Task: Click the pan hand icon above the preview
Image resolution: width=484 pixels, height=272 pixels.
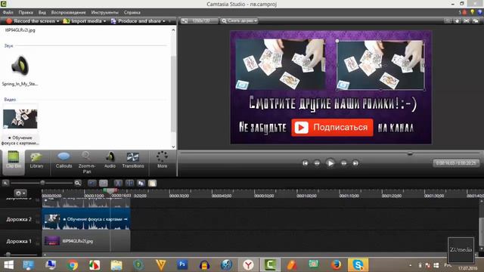Action: click(x=457, y=21)
